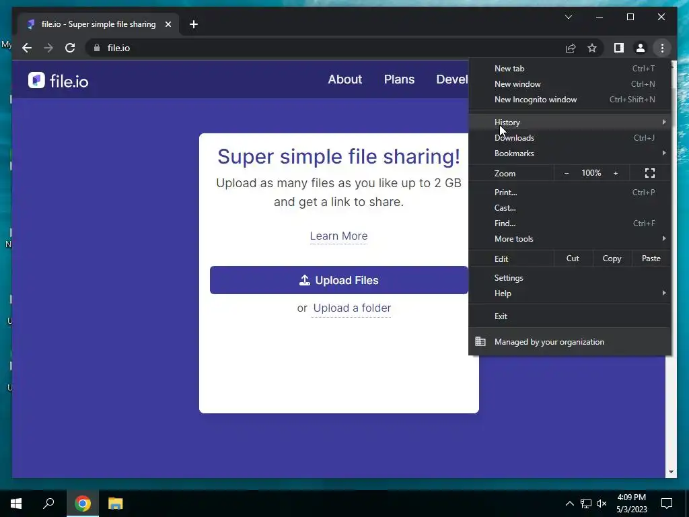Choose Exit from the Chrome menu

pos(569,316)
